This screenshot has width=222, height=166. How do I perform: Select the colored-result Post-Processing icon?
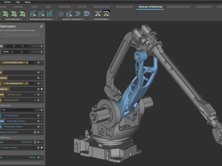[x=106, y=14]
